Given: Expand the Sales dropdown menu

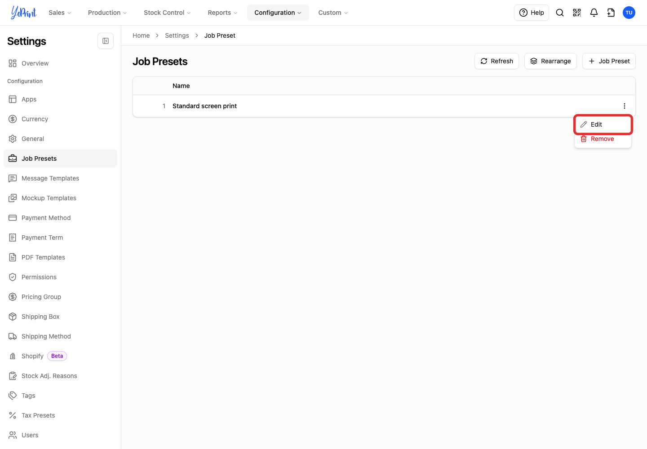Looking at the screenshot, I should [60, 13].
